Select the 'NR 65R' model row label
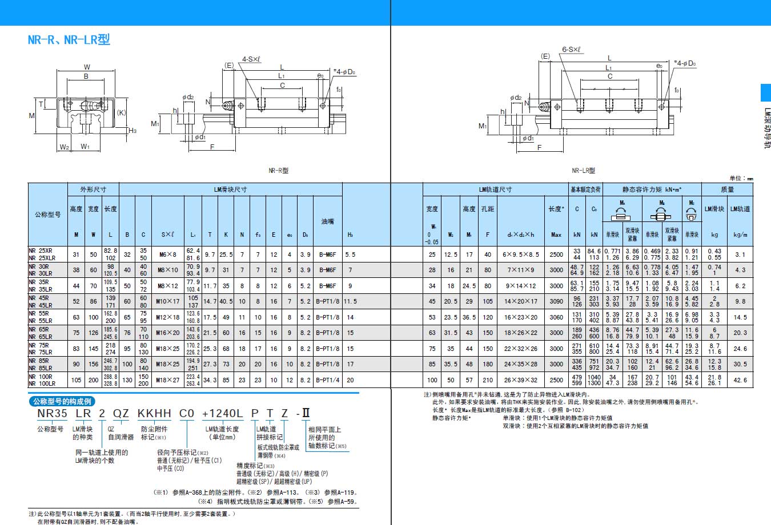 point(39,329)
